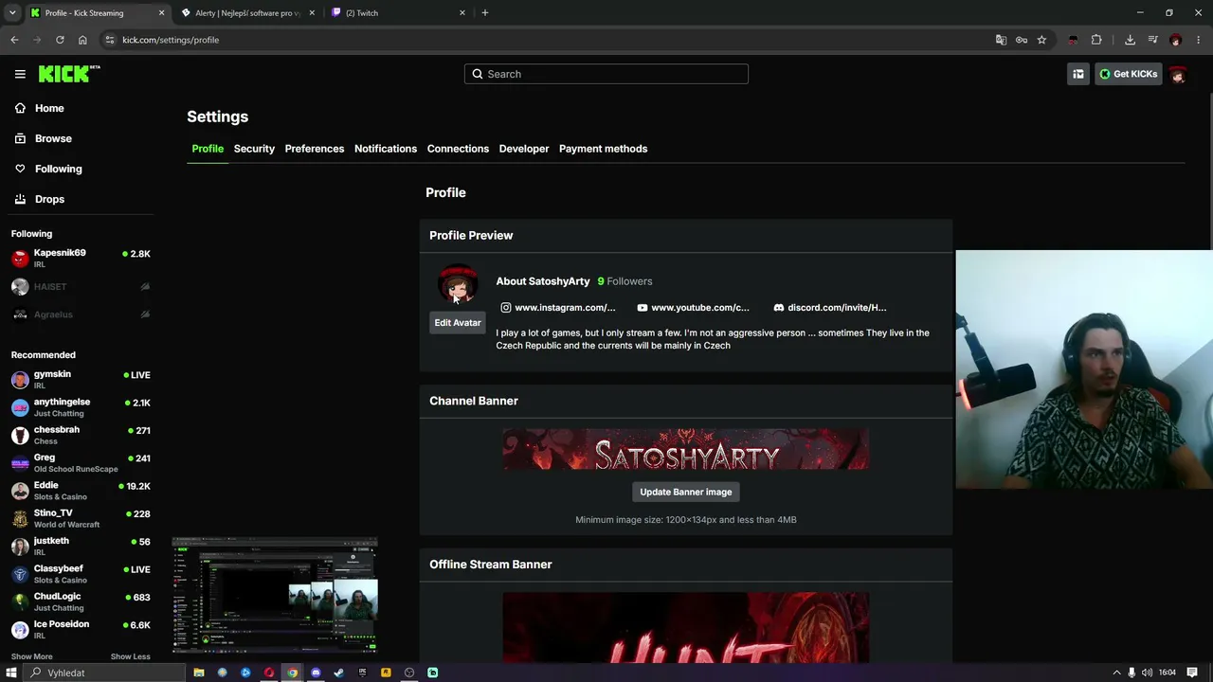Go to Home in the sidebar
The width and height of the screenshot is (1213, 682).
(x=49, y=108)
